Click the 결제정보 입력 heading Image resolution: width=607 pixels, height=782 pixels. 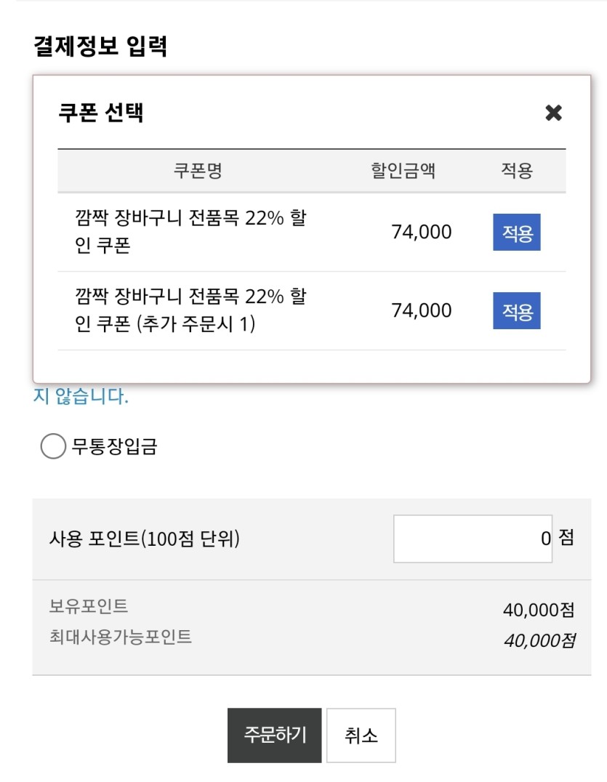pyautogui.click(x=100, y=47)
